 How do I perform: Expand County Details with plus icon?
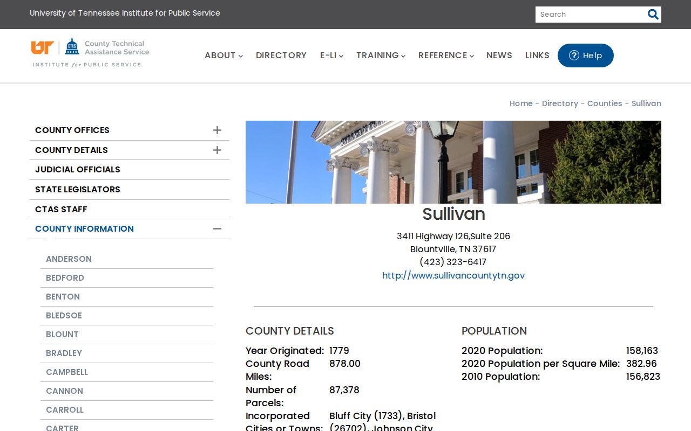[x=217, y=150]
